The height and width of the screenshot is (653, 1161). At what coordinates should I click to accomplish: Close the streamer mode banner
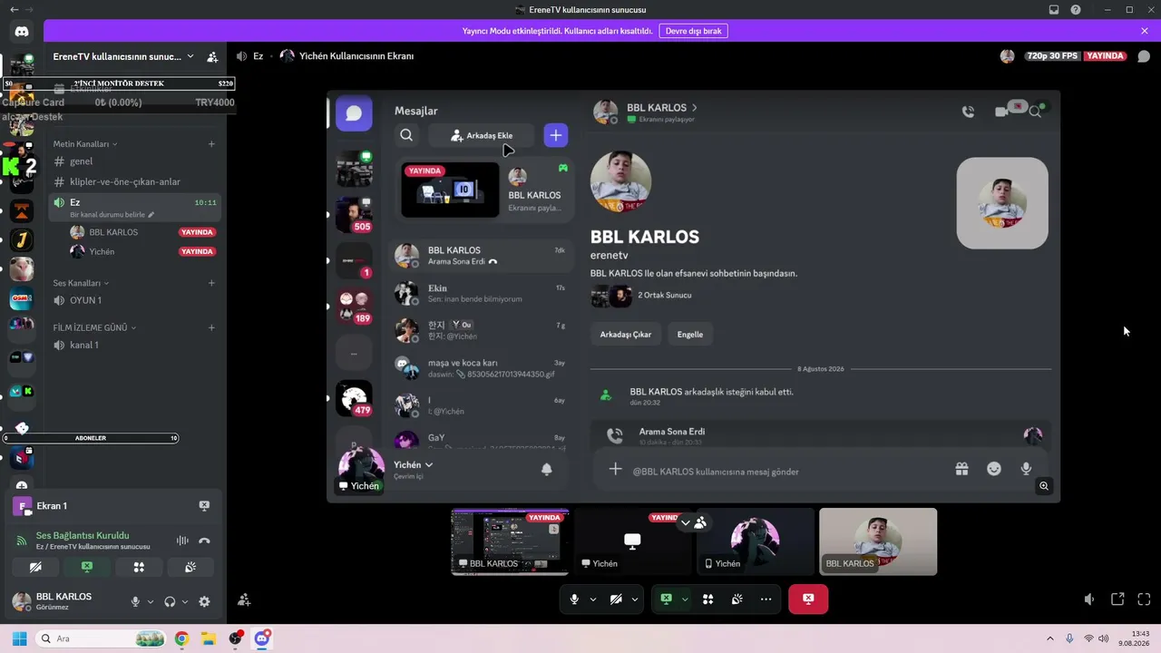coord(1145,31)
